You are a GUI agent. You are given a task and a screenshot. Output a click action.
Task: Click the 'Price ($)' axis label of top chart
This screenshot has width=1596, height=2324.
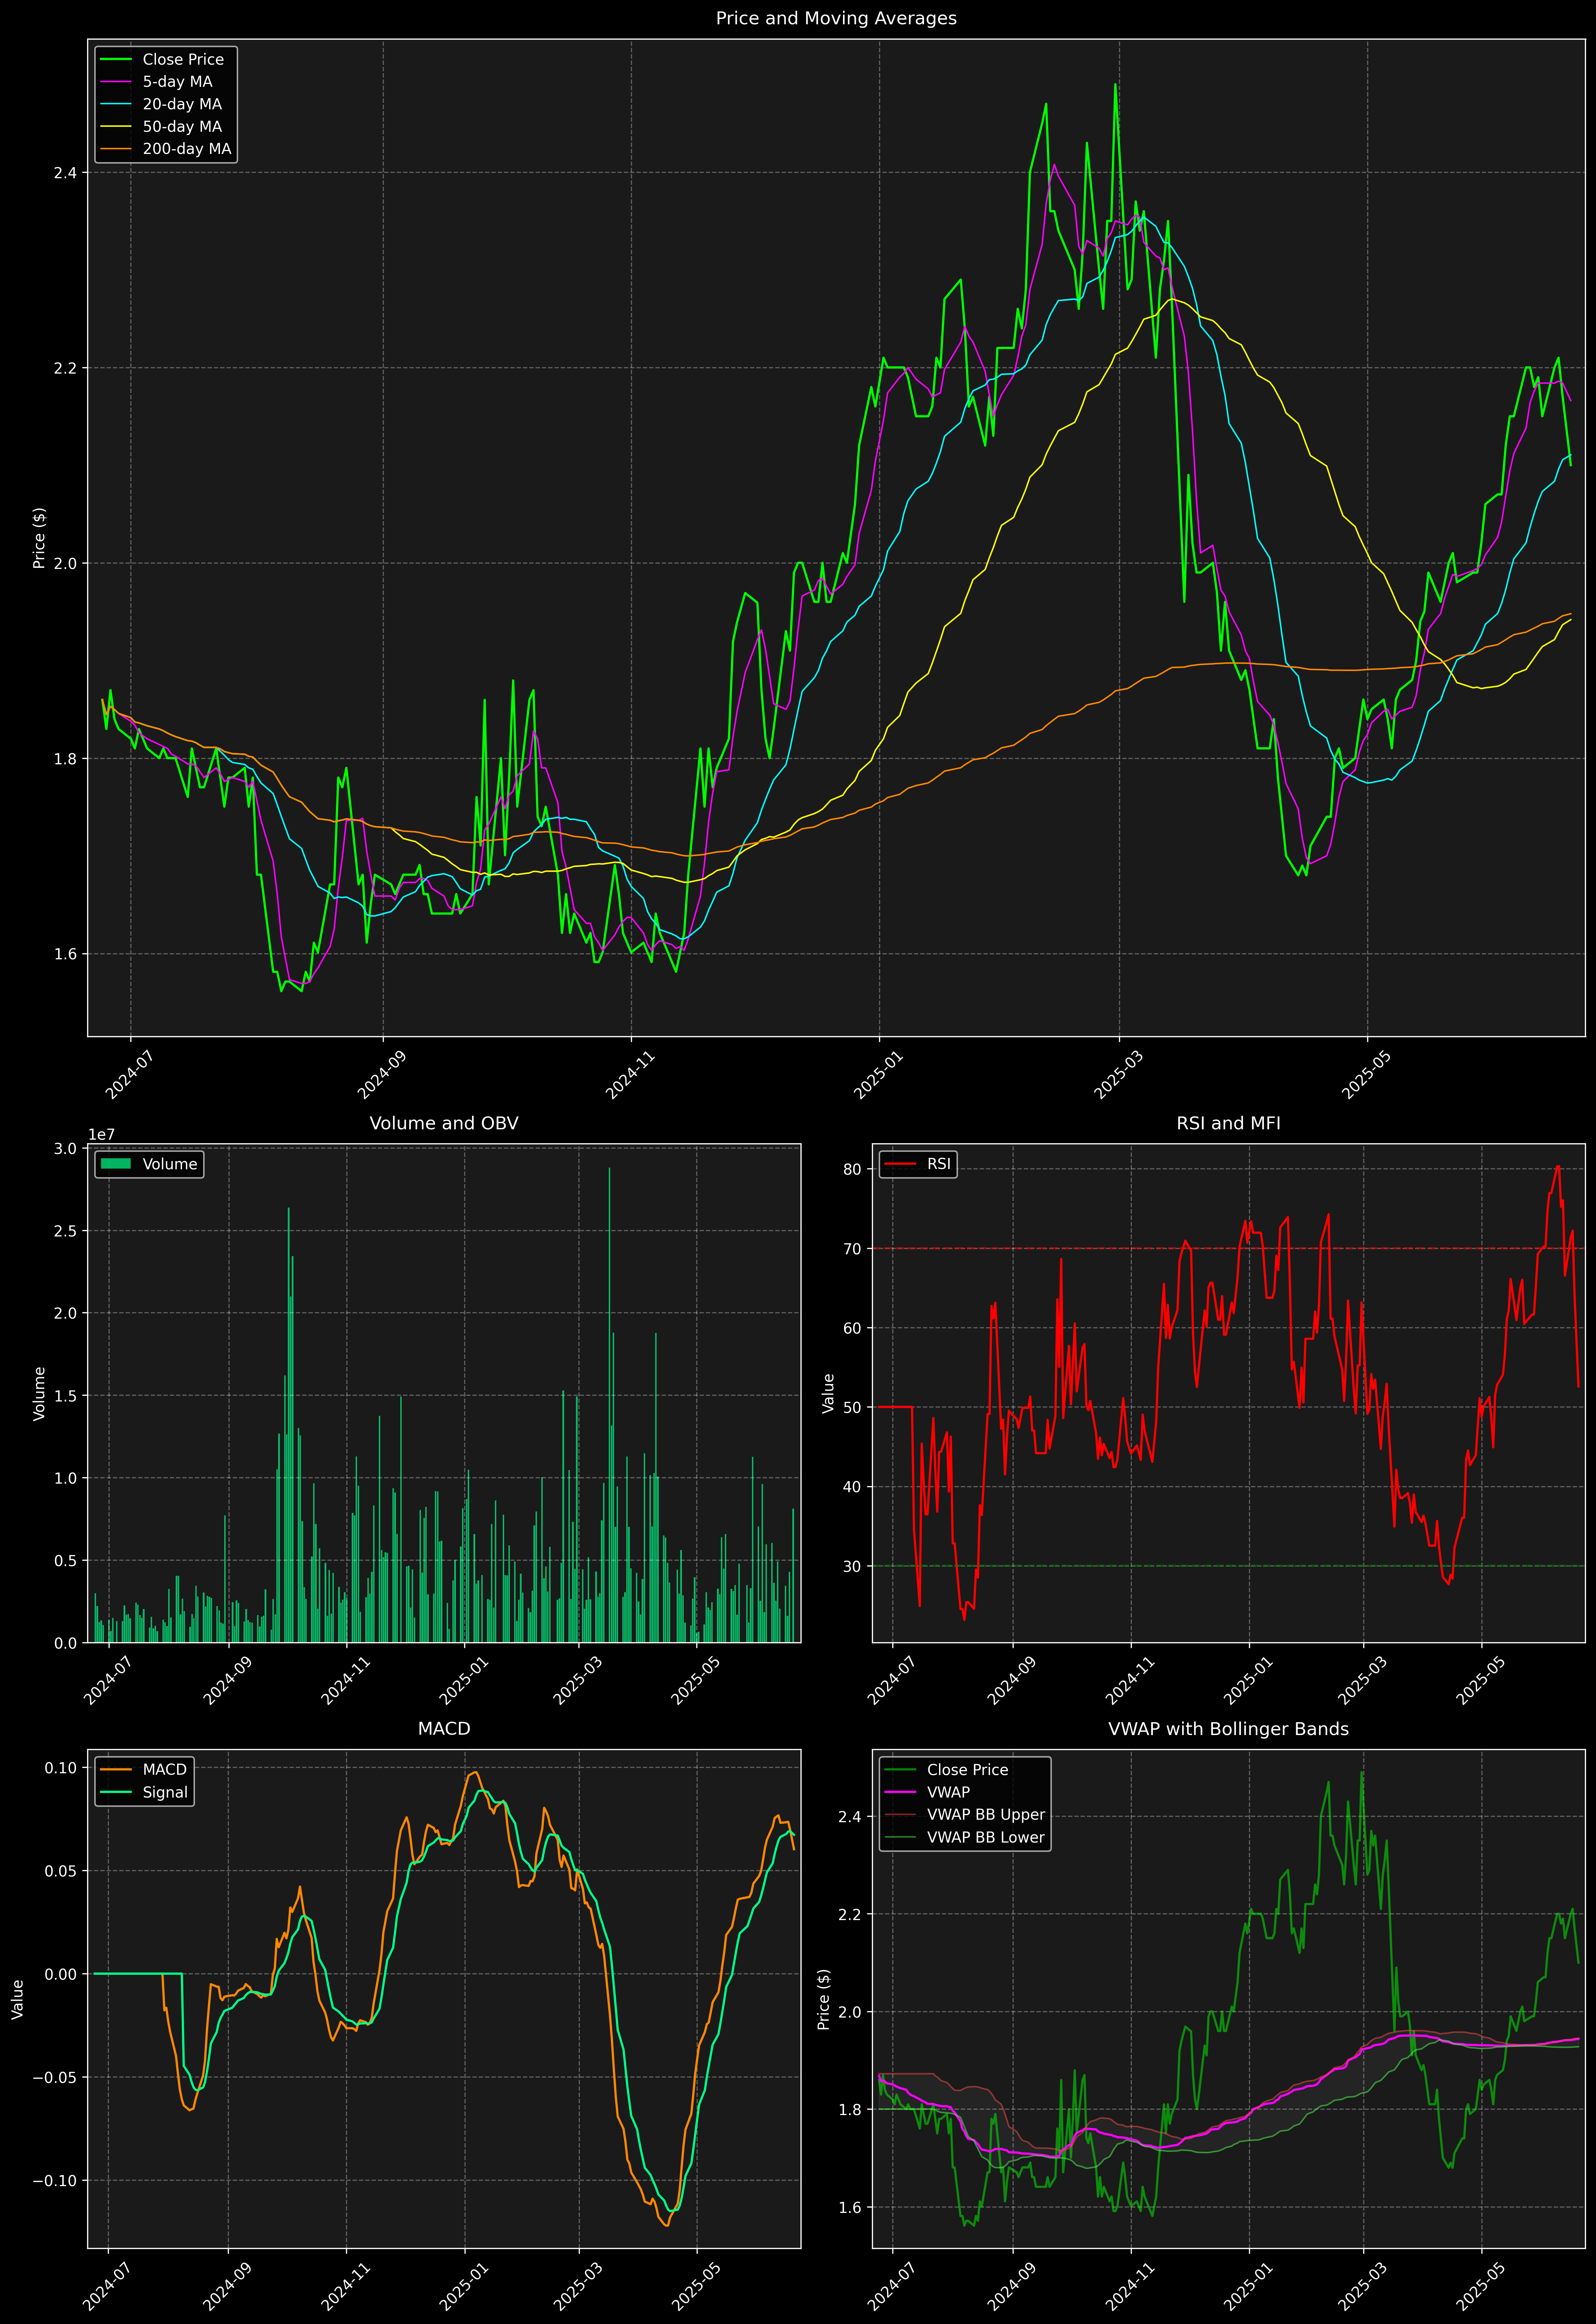(x=39, y=538)
